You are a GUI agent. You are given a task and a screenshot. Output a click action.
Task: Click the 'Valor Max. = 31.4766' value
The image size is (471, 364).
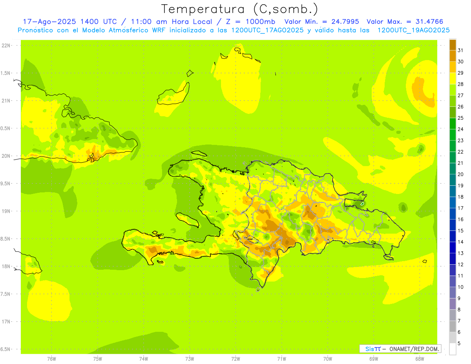click(405, 22)
